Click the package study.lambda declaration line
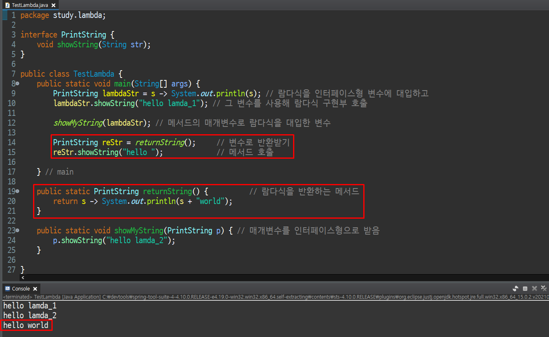Screen dimensions: 549x337 click(63, 15)
